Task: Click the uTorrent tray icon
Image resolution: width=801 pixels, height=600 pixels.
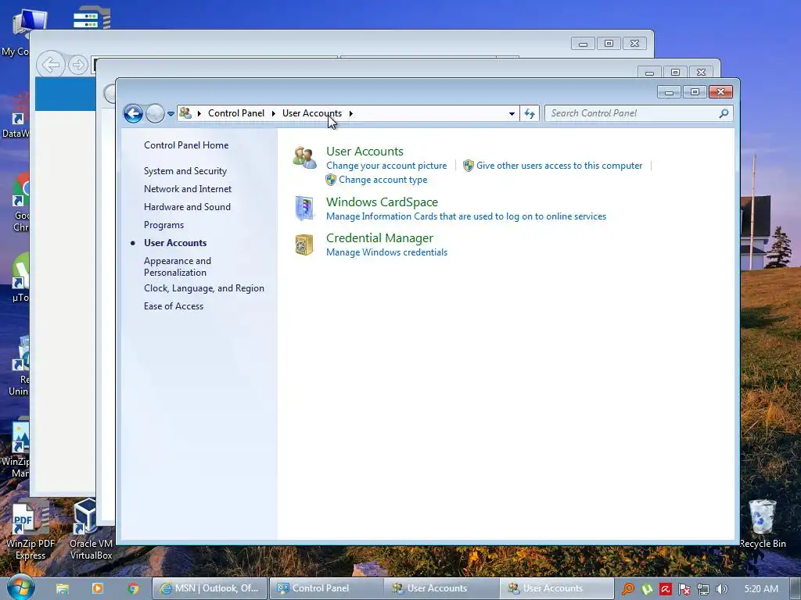Action: click(x=647, y=589)
